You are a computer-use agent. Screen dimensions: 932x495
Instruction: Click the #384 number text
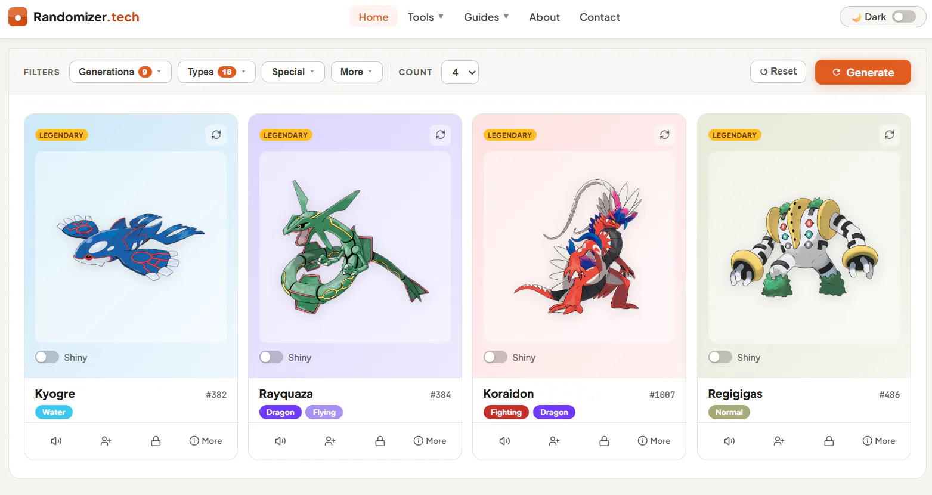[x=441, y=395]
